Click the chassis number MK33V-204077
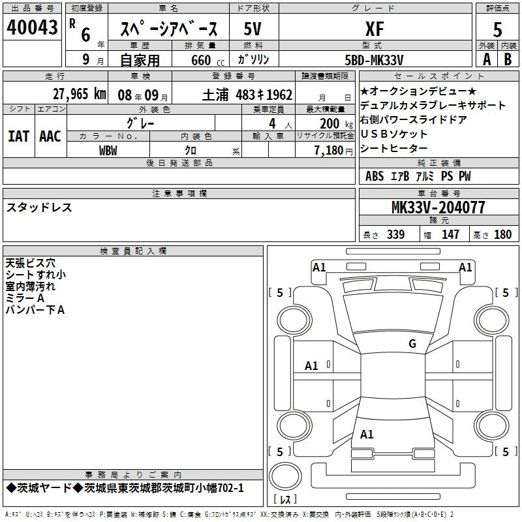The width and height of the screenshot is (522, 522). click(438, 207)
